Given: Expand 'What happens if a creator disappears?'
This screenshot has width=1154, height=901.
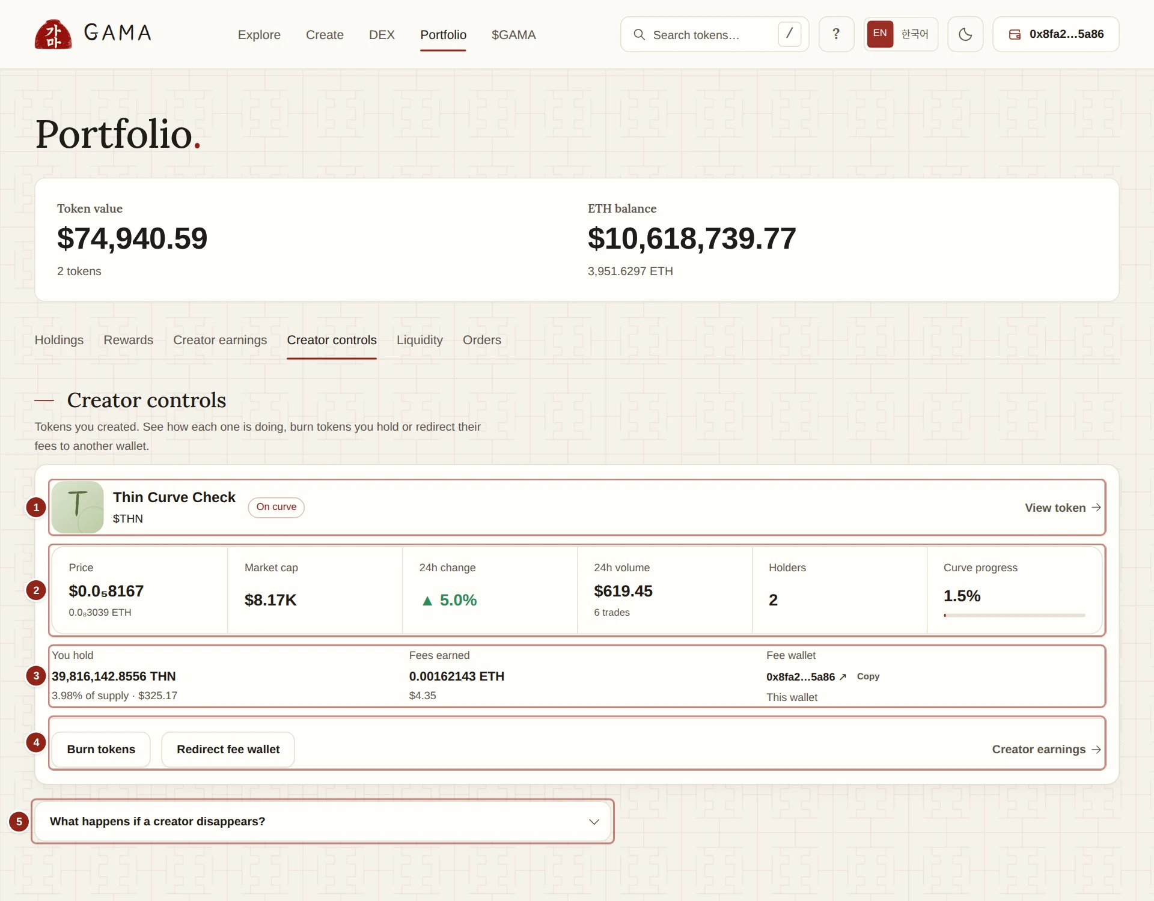Looking at the screenshot, I should coord(323,821).
